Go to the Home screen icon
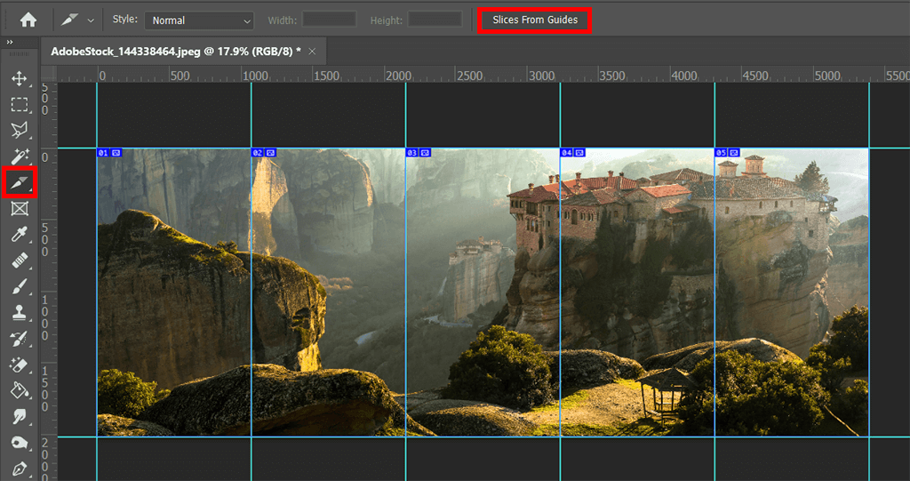Screen dimensions: 910x481 (x=28, y=20)
